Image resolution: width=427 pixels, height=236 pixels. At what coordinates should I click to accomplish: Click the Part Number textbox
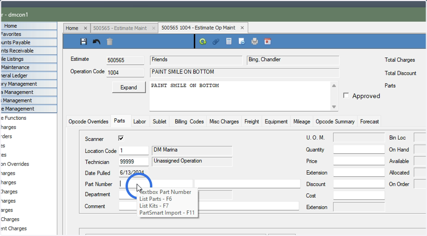(156, 184)
